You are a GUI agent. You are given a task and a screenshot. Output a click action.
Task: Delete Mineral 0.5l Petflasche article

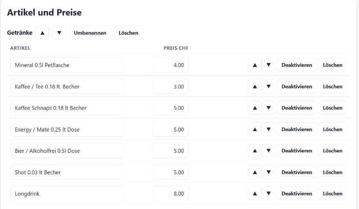click(x=333, y=65)
